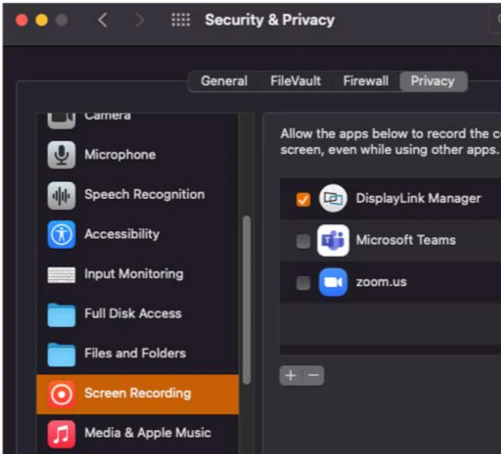Viewport: 501px width, 454px height.
Task: Uncheck DisplayLink Manager screen recording permission
Action: click(303, 199)
